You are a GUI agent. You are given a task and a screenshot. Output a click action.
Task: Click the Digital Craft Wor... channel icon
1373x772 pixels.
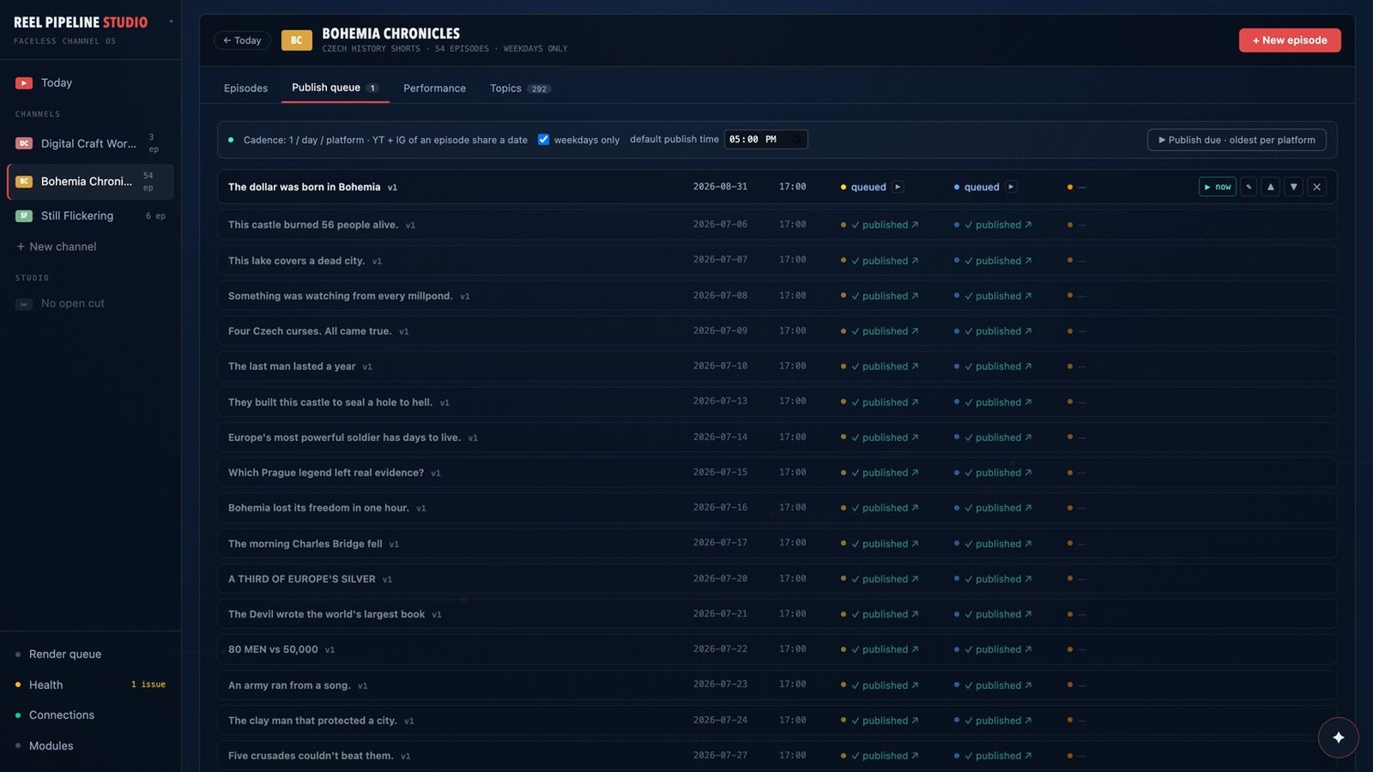point(24,144)
